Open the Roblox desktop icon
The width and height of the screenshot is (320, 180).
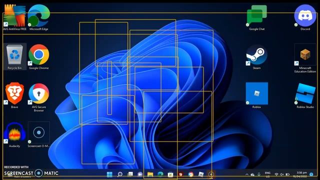(x=256, y=95)
